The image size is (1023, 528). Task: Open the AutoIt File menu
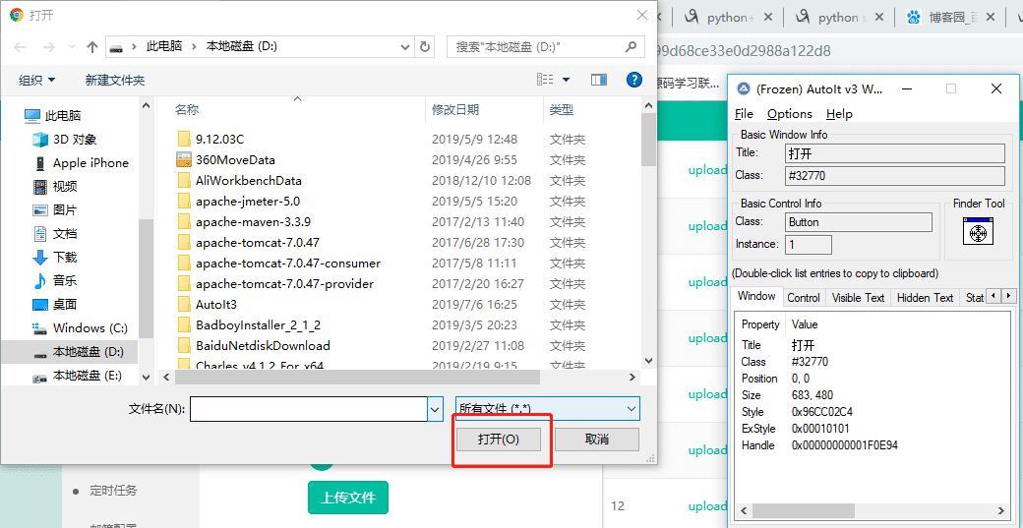(x=744, y=113)
